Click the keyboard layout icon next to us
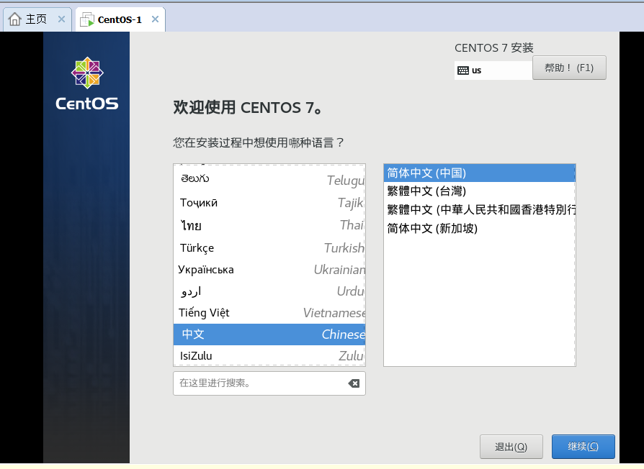The width and height of the screenshot is (644, 469). (x=463, y=70)
